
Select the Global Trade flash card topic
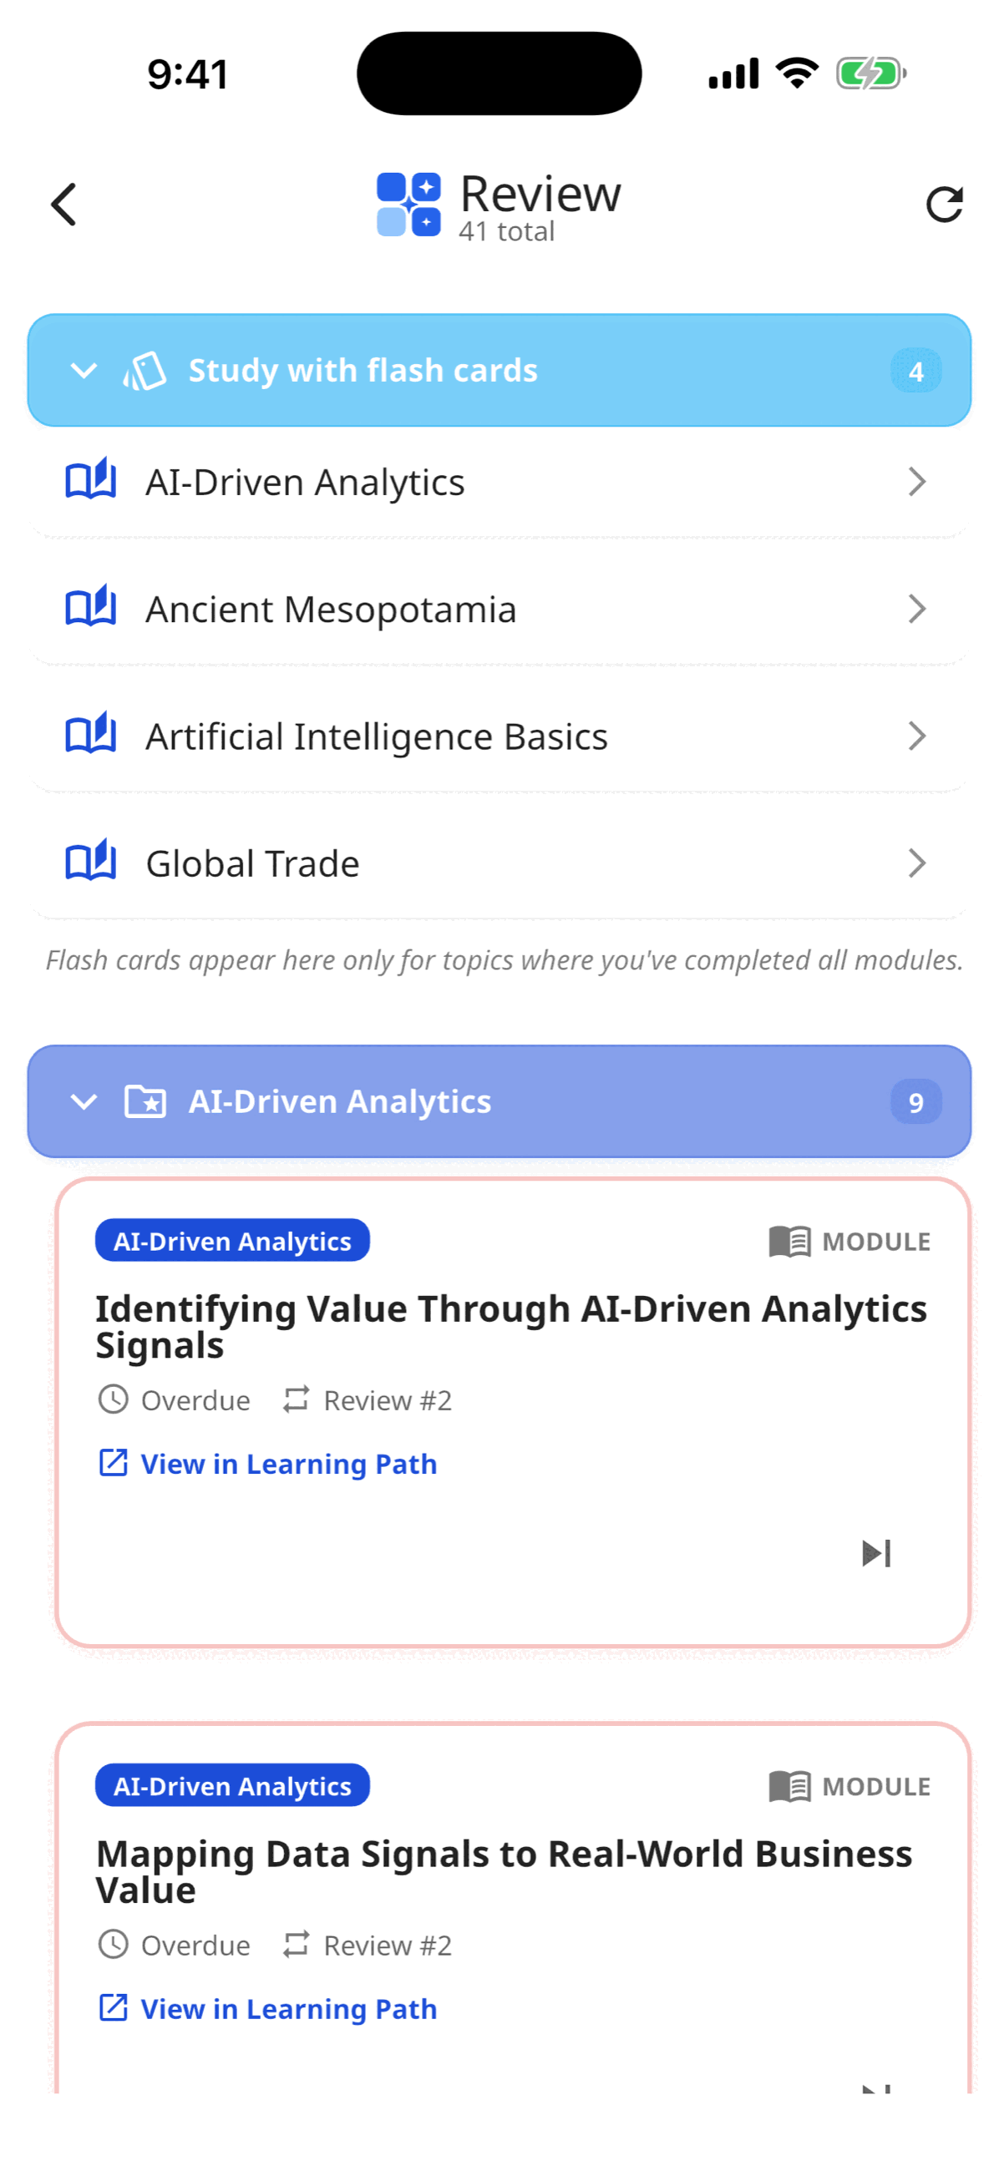tap(499, 863)
